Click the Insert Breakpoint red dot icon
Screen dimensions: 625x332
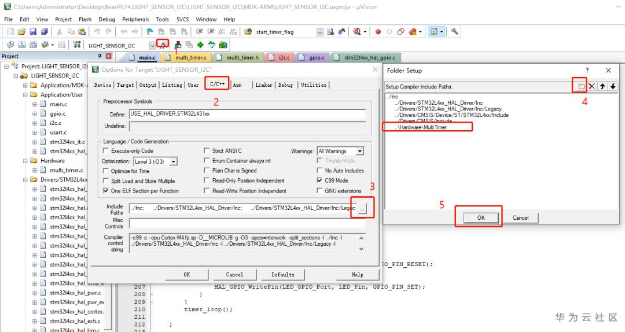point(378,31)
